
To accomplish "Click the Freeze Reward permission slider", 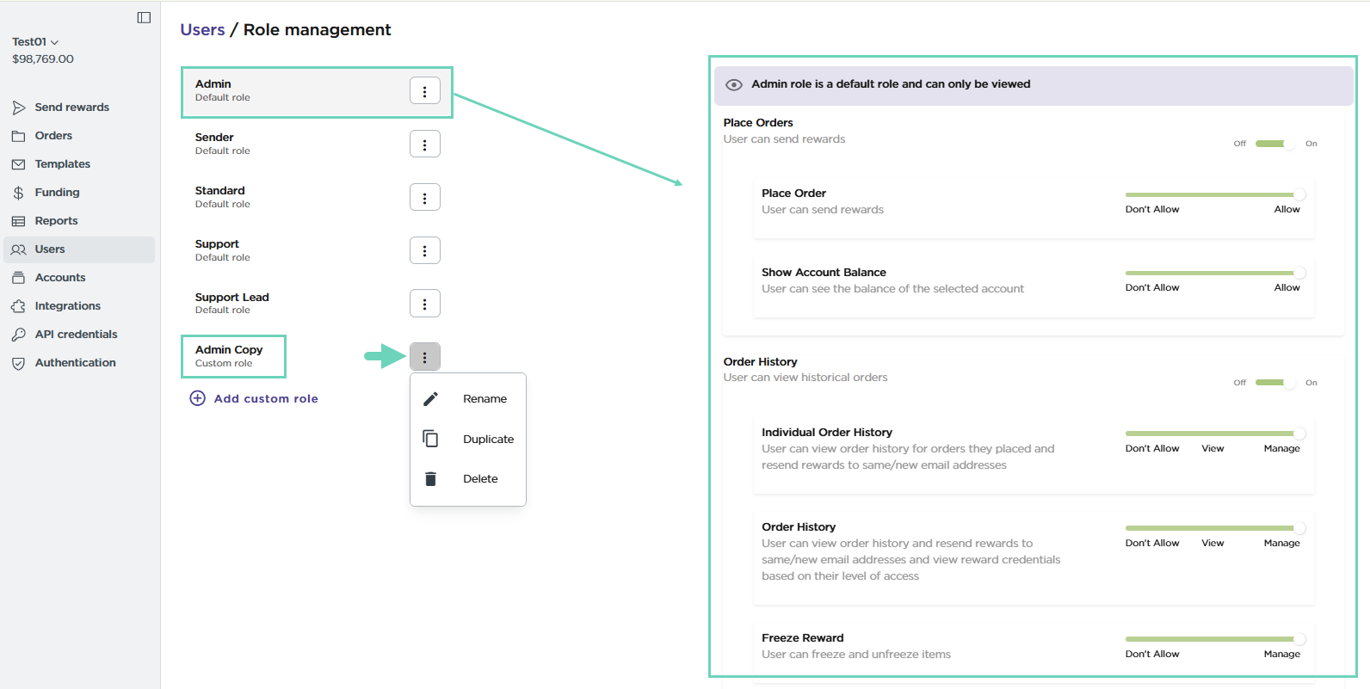I will pos(1215,639).
